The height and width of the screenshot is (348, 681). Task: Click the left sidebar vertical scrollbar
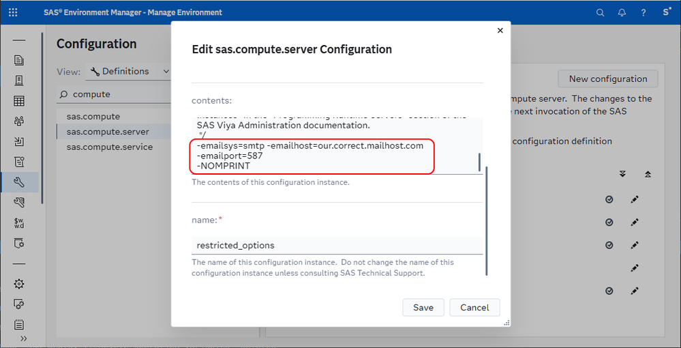42,117
